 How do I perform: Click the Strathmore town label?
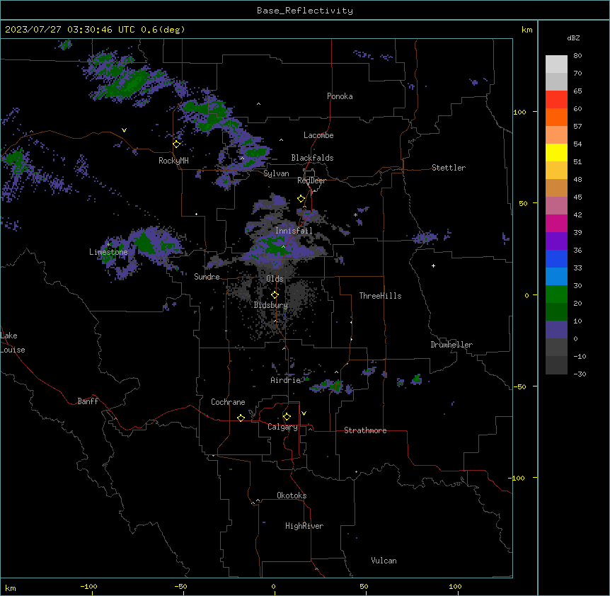pos(365,430)
